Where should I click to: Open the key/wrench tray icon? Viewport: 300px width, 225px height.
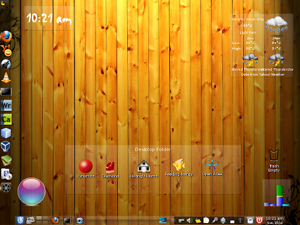click(x=214, y=220)
